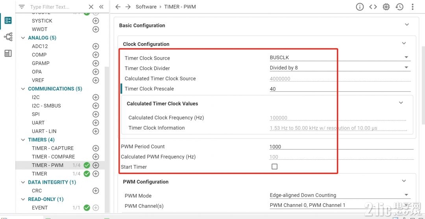The image size is (425, 219).
Task: Add a VREF module instance
Action: (96, 80)
